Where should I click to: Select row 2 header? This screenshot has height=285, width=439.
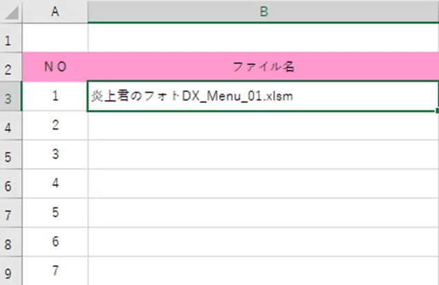coord(11,67)
